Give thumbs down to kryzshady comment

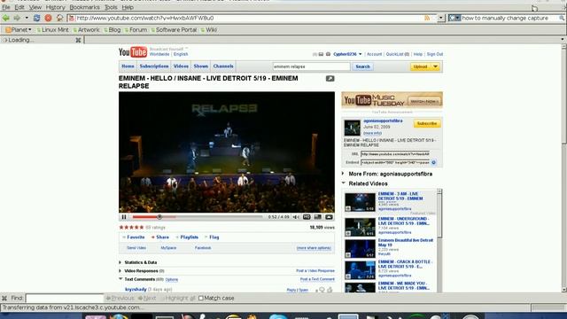[x=322, y=290]
